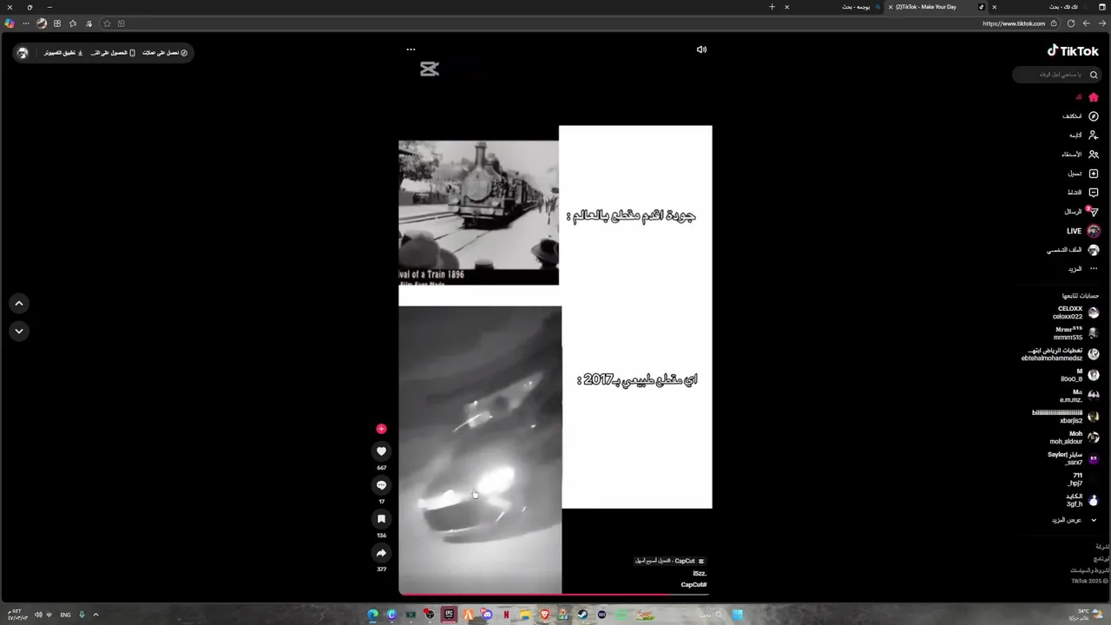Open the Windows Start button
Viewport: 1111px width, 625px height.
[x=737, y=615]
